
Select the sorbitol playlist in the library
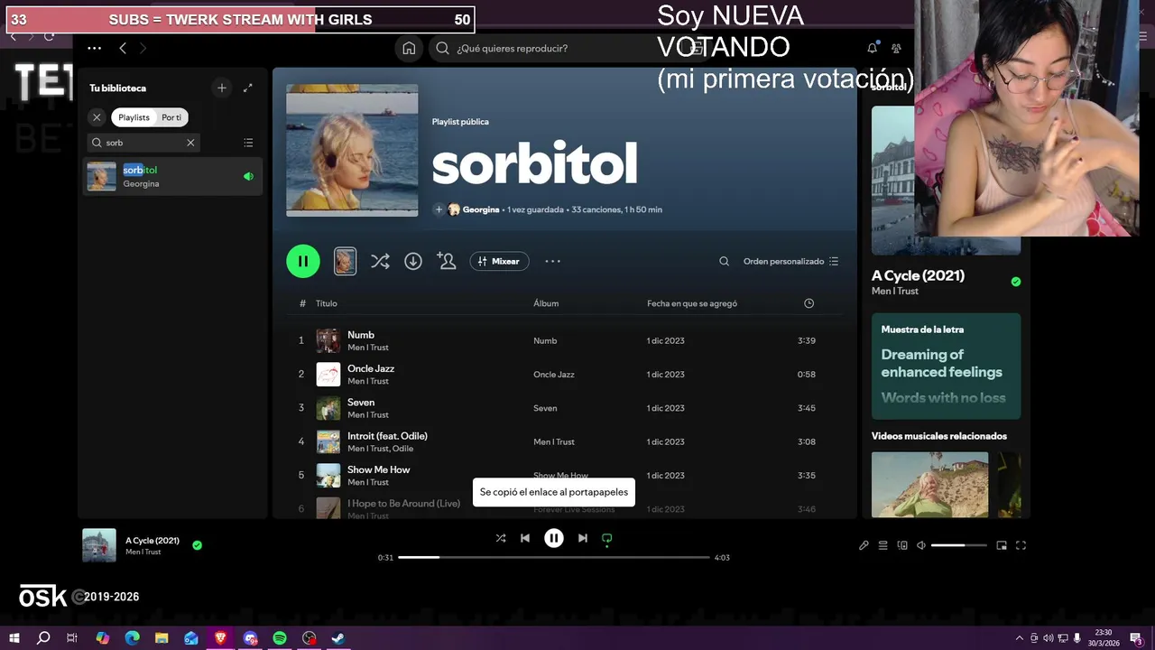coord(172,176)
